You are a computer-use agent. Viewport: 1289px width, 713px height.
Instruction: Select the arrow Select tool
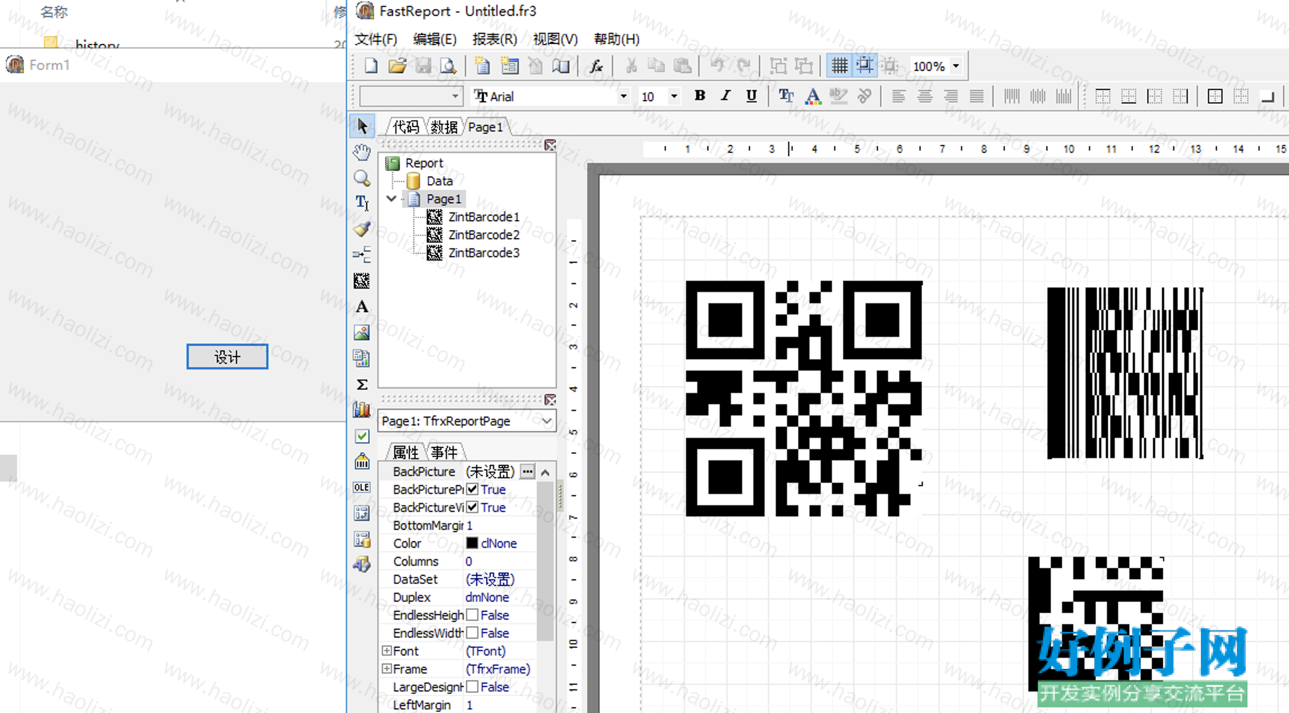(362, 126)
